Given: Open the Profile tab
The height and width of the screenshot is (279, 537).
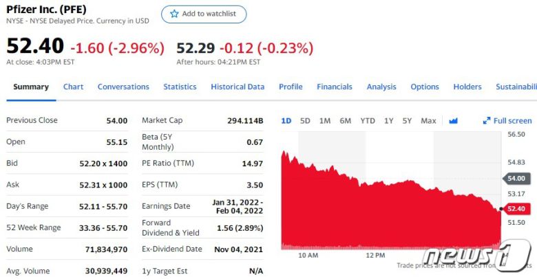Looking at the screenshot, I should coord(291,87).
